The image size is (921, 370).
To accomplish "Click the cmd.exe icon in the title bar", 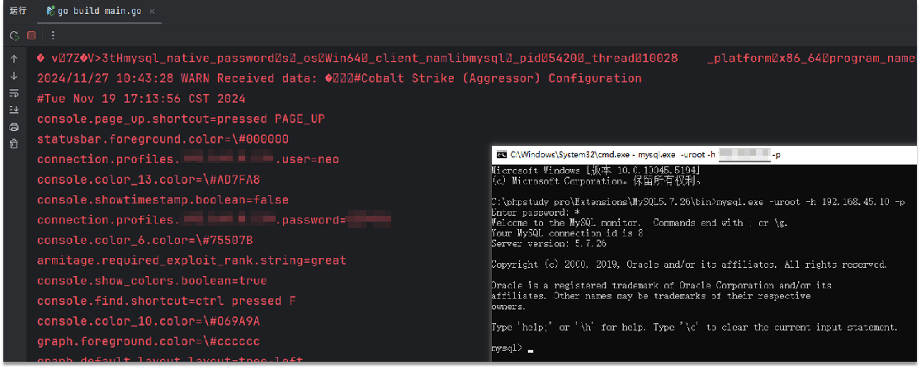I will click(x=500, y=154).
